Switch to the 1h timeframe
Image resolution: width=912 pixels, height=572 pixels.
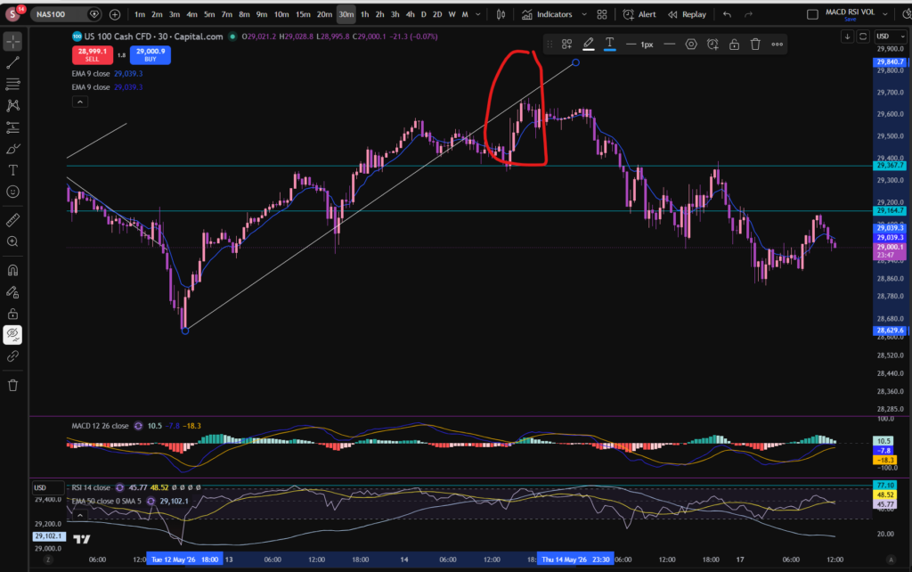point(364,14)
